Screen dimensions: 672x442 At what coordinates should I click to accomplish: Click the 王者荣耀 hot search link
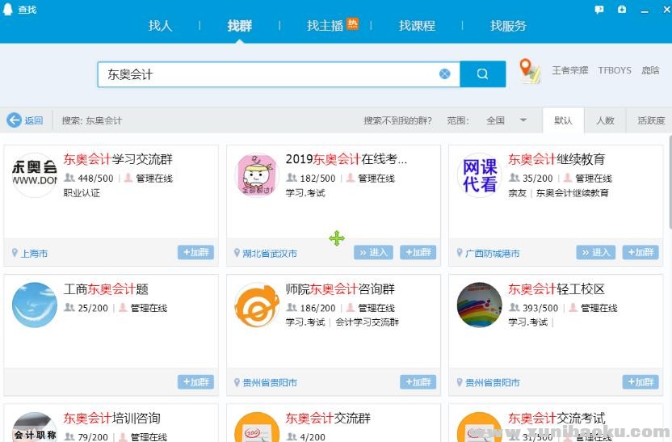pyautogui.click(x=569, y=70)
